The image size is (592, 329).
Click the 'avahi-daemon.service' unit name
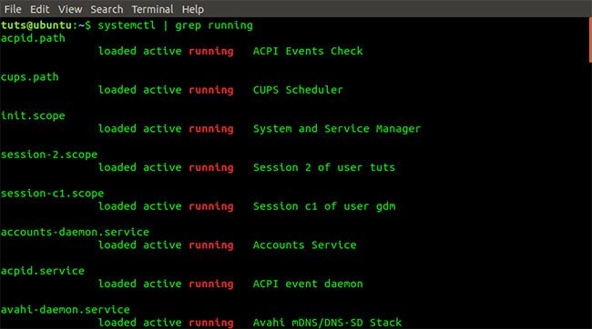pyautogui.click(x=66, y=310)
